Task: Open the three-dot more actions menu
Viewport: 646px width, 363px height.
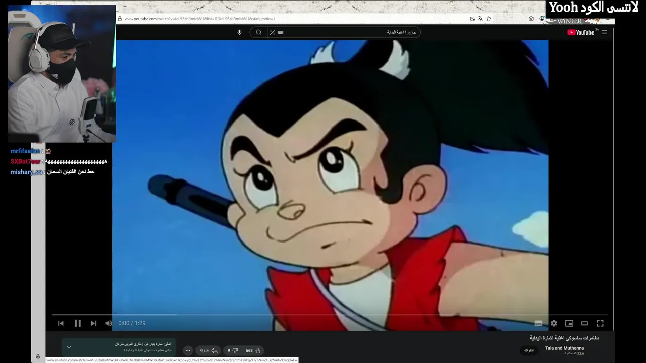Action: (x=188, y=350)
